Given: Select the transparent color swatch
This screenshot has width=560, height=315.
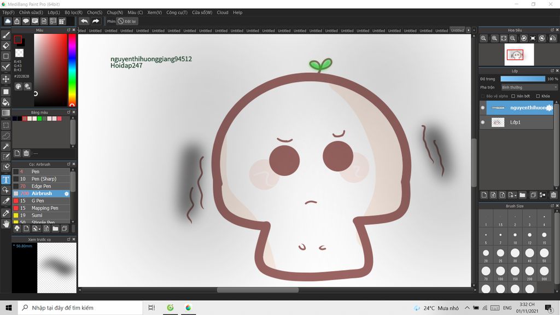Looking at the screenshot, I should tap(19, 53).
